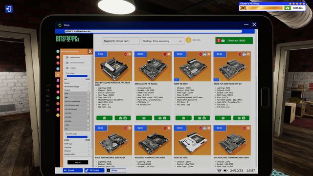Click the ASUS ROG MAXIMUS Z690 HERO title
Image resolution: width=313 pixels, height=176 pixels.
[150, 157]
